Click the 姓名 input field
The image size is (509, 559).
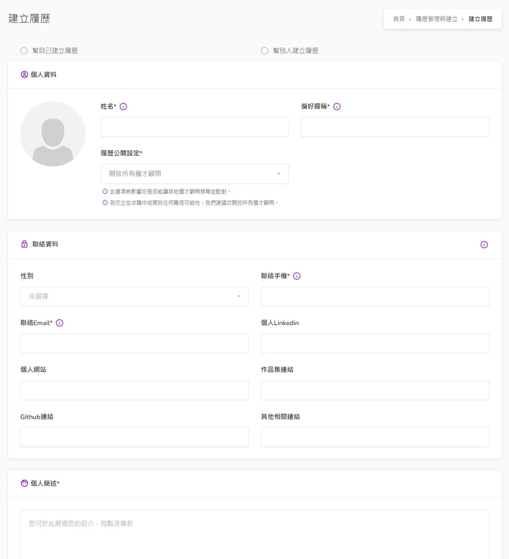point(195,127)
